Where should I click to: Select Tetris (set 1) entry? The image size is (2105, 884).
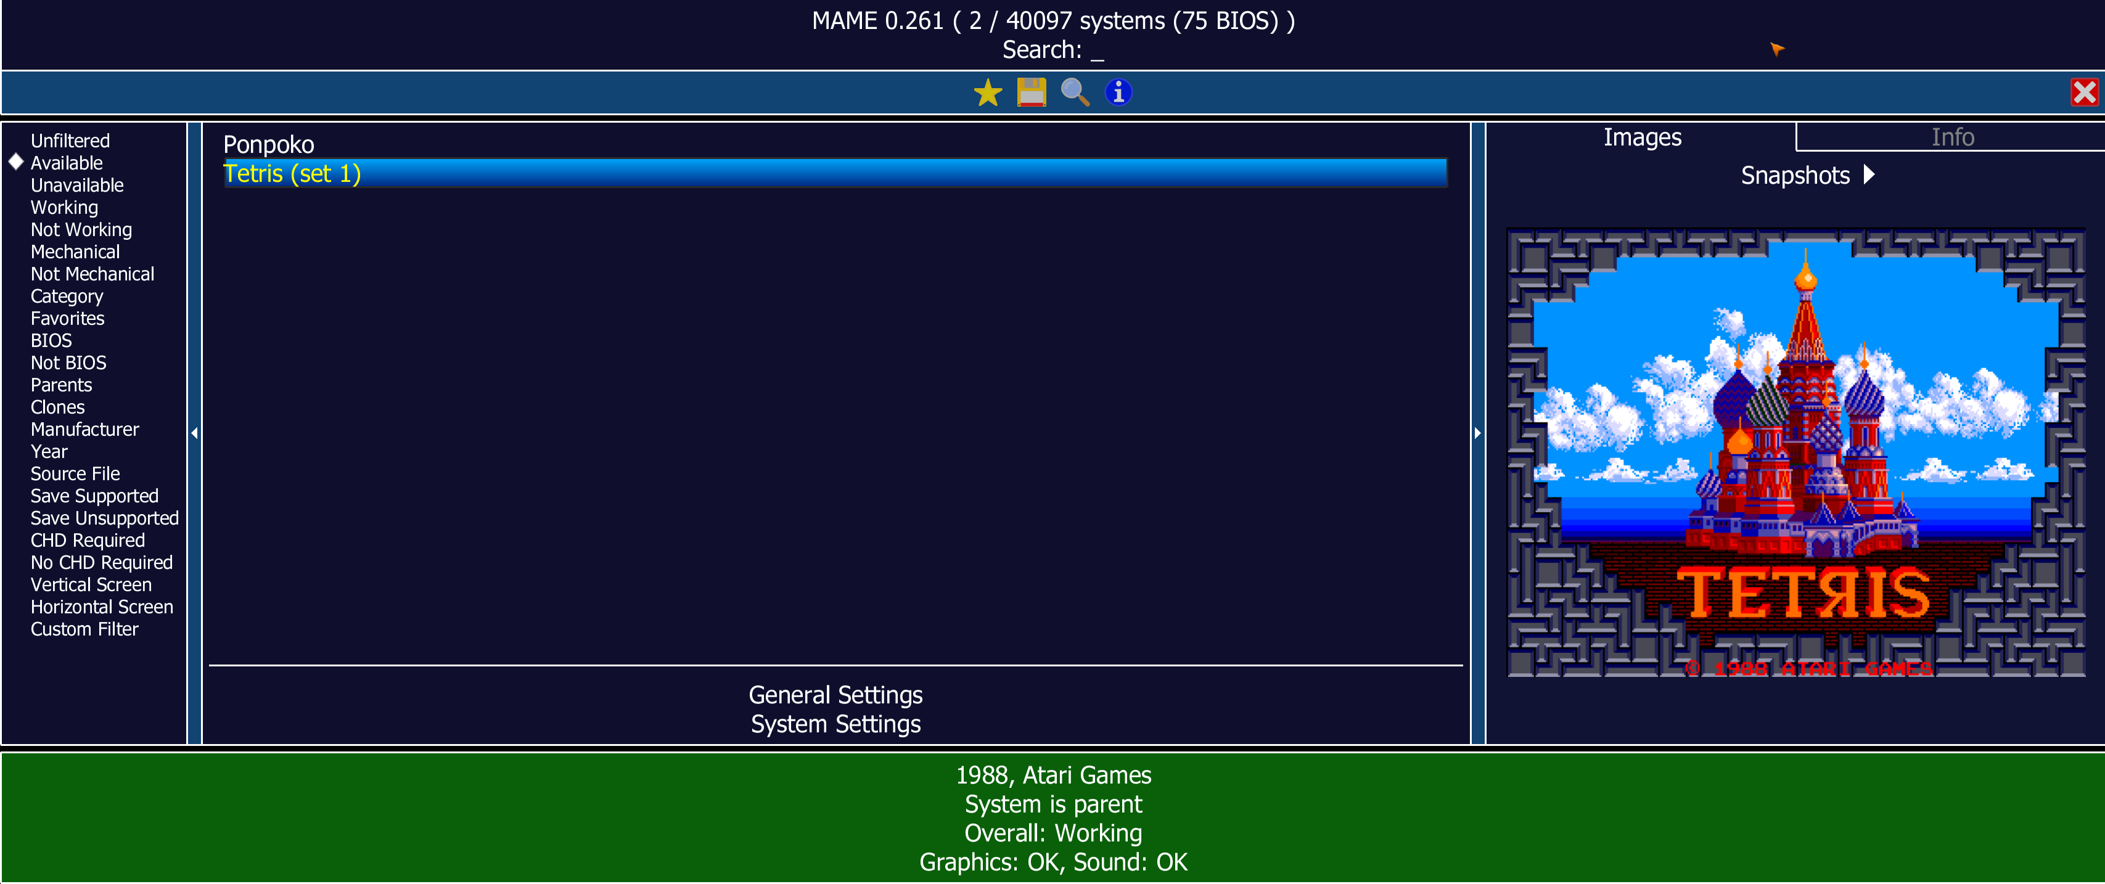(292, 174)
